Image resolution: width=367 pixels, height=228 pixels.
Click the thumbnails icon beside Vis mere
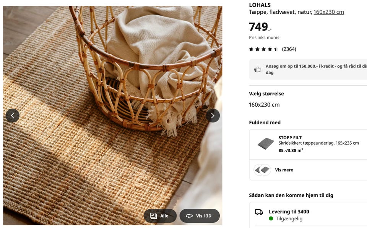263,170
